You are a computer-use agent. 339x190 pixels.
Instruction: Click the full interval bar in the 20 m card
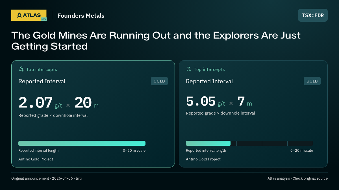click(82, 143)
